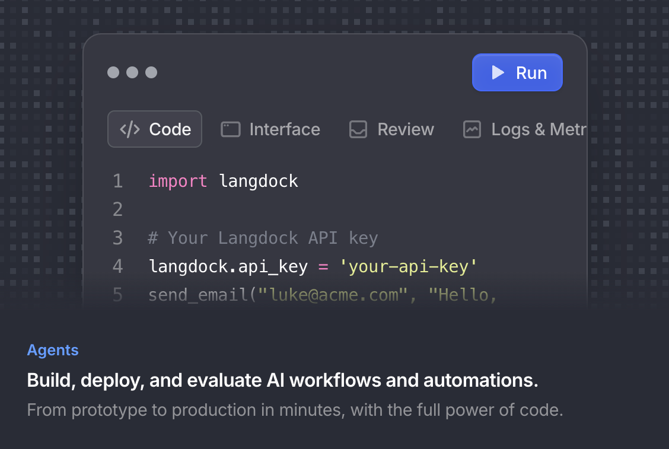Click line number 1 in the code editor
This screenshot has height=449, width=669.
coord(117,180)
